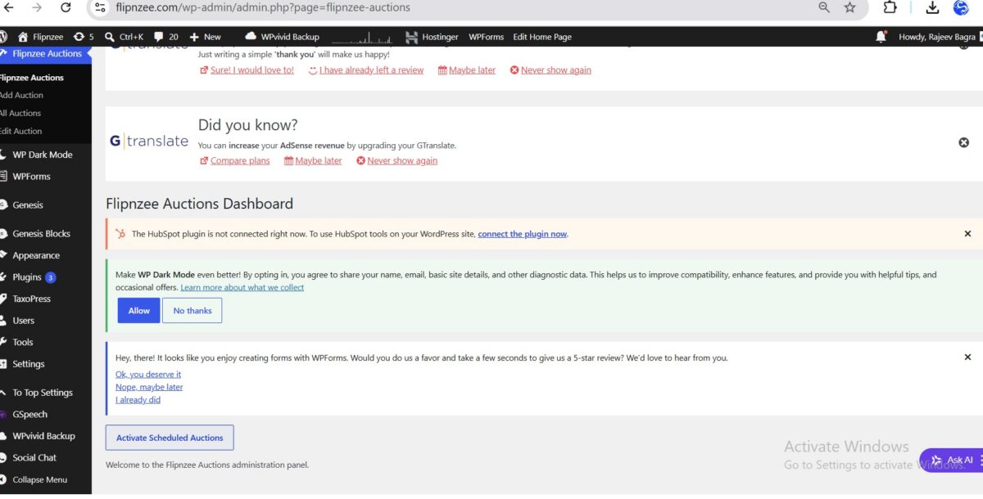The height and width of the screenshot is (499, 983).
Task: Click the zoom magnifier icon in address bar
Action: 824,7
